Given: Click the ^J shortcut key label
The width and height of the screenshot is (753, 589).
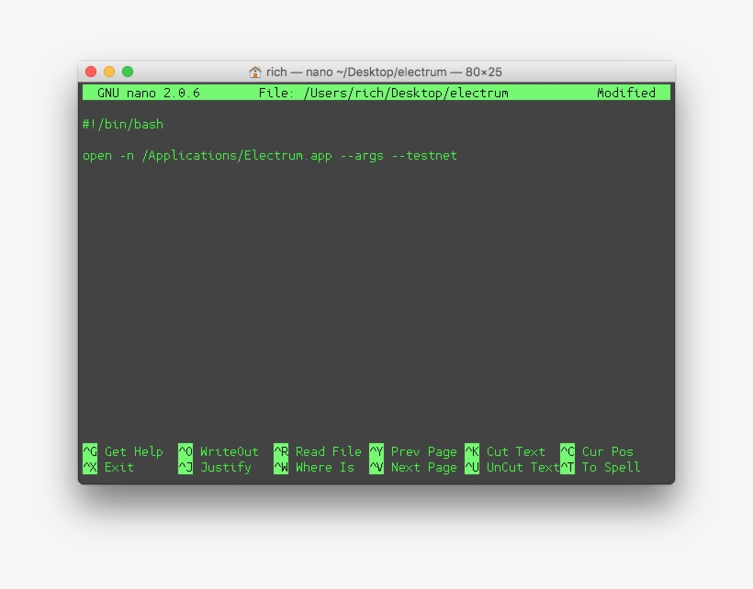Looking at the screenshot, I should click(x=185, y=467).
